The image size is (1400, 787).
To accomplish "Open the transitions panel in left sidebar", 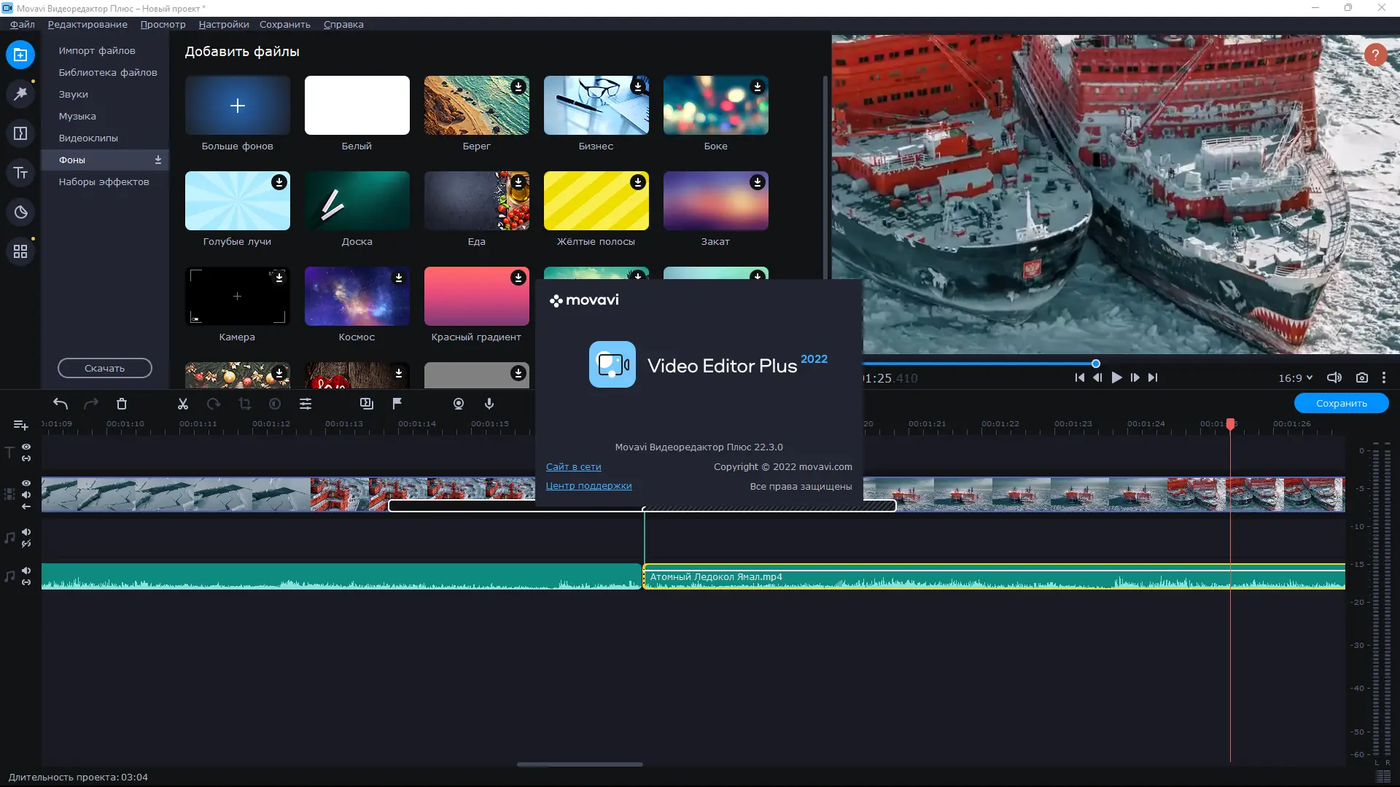I will (x=21, y=133).
